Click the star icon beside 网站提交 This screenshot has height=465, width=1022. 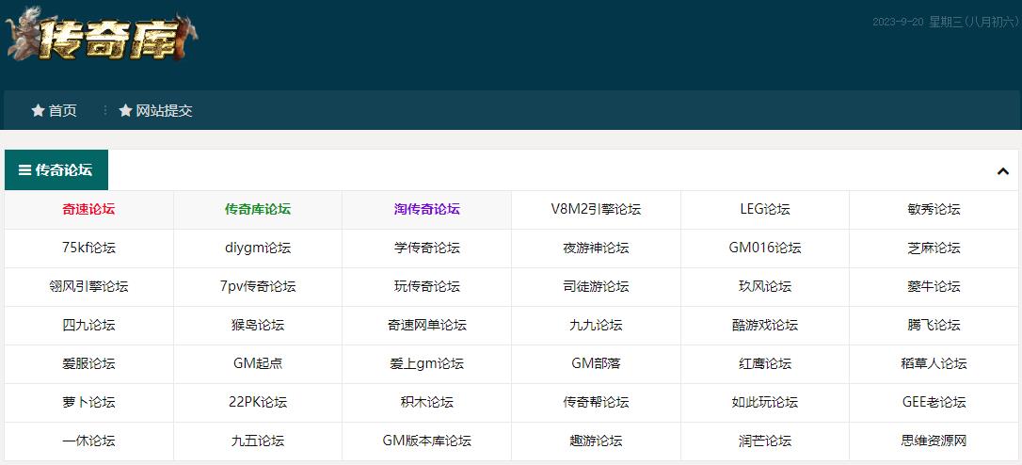[125, 111]
